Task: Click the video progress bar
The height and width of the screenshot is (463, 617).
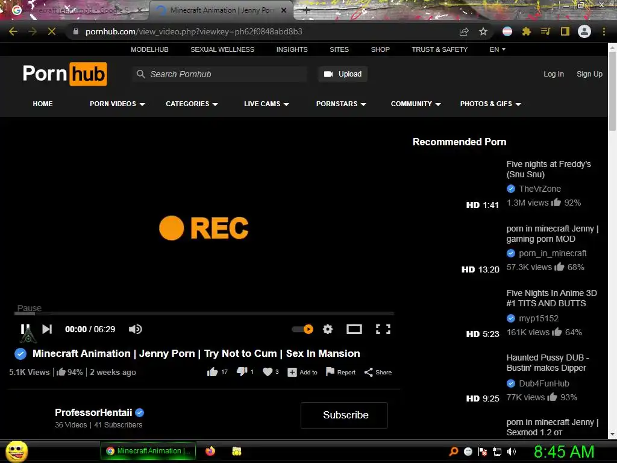Action: [x=204, y=313]
